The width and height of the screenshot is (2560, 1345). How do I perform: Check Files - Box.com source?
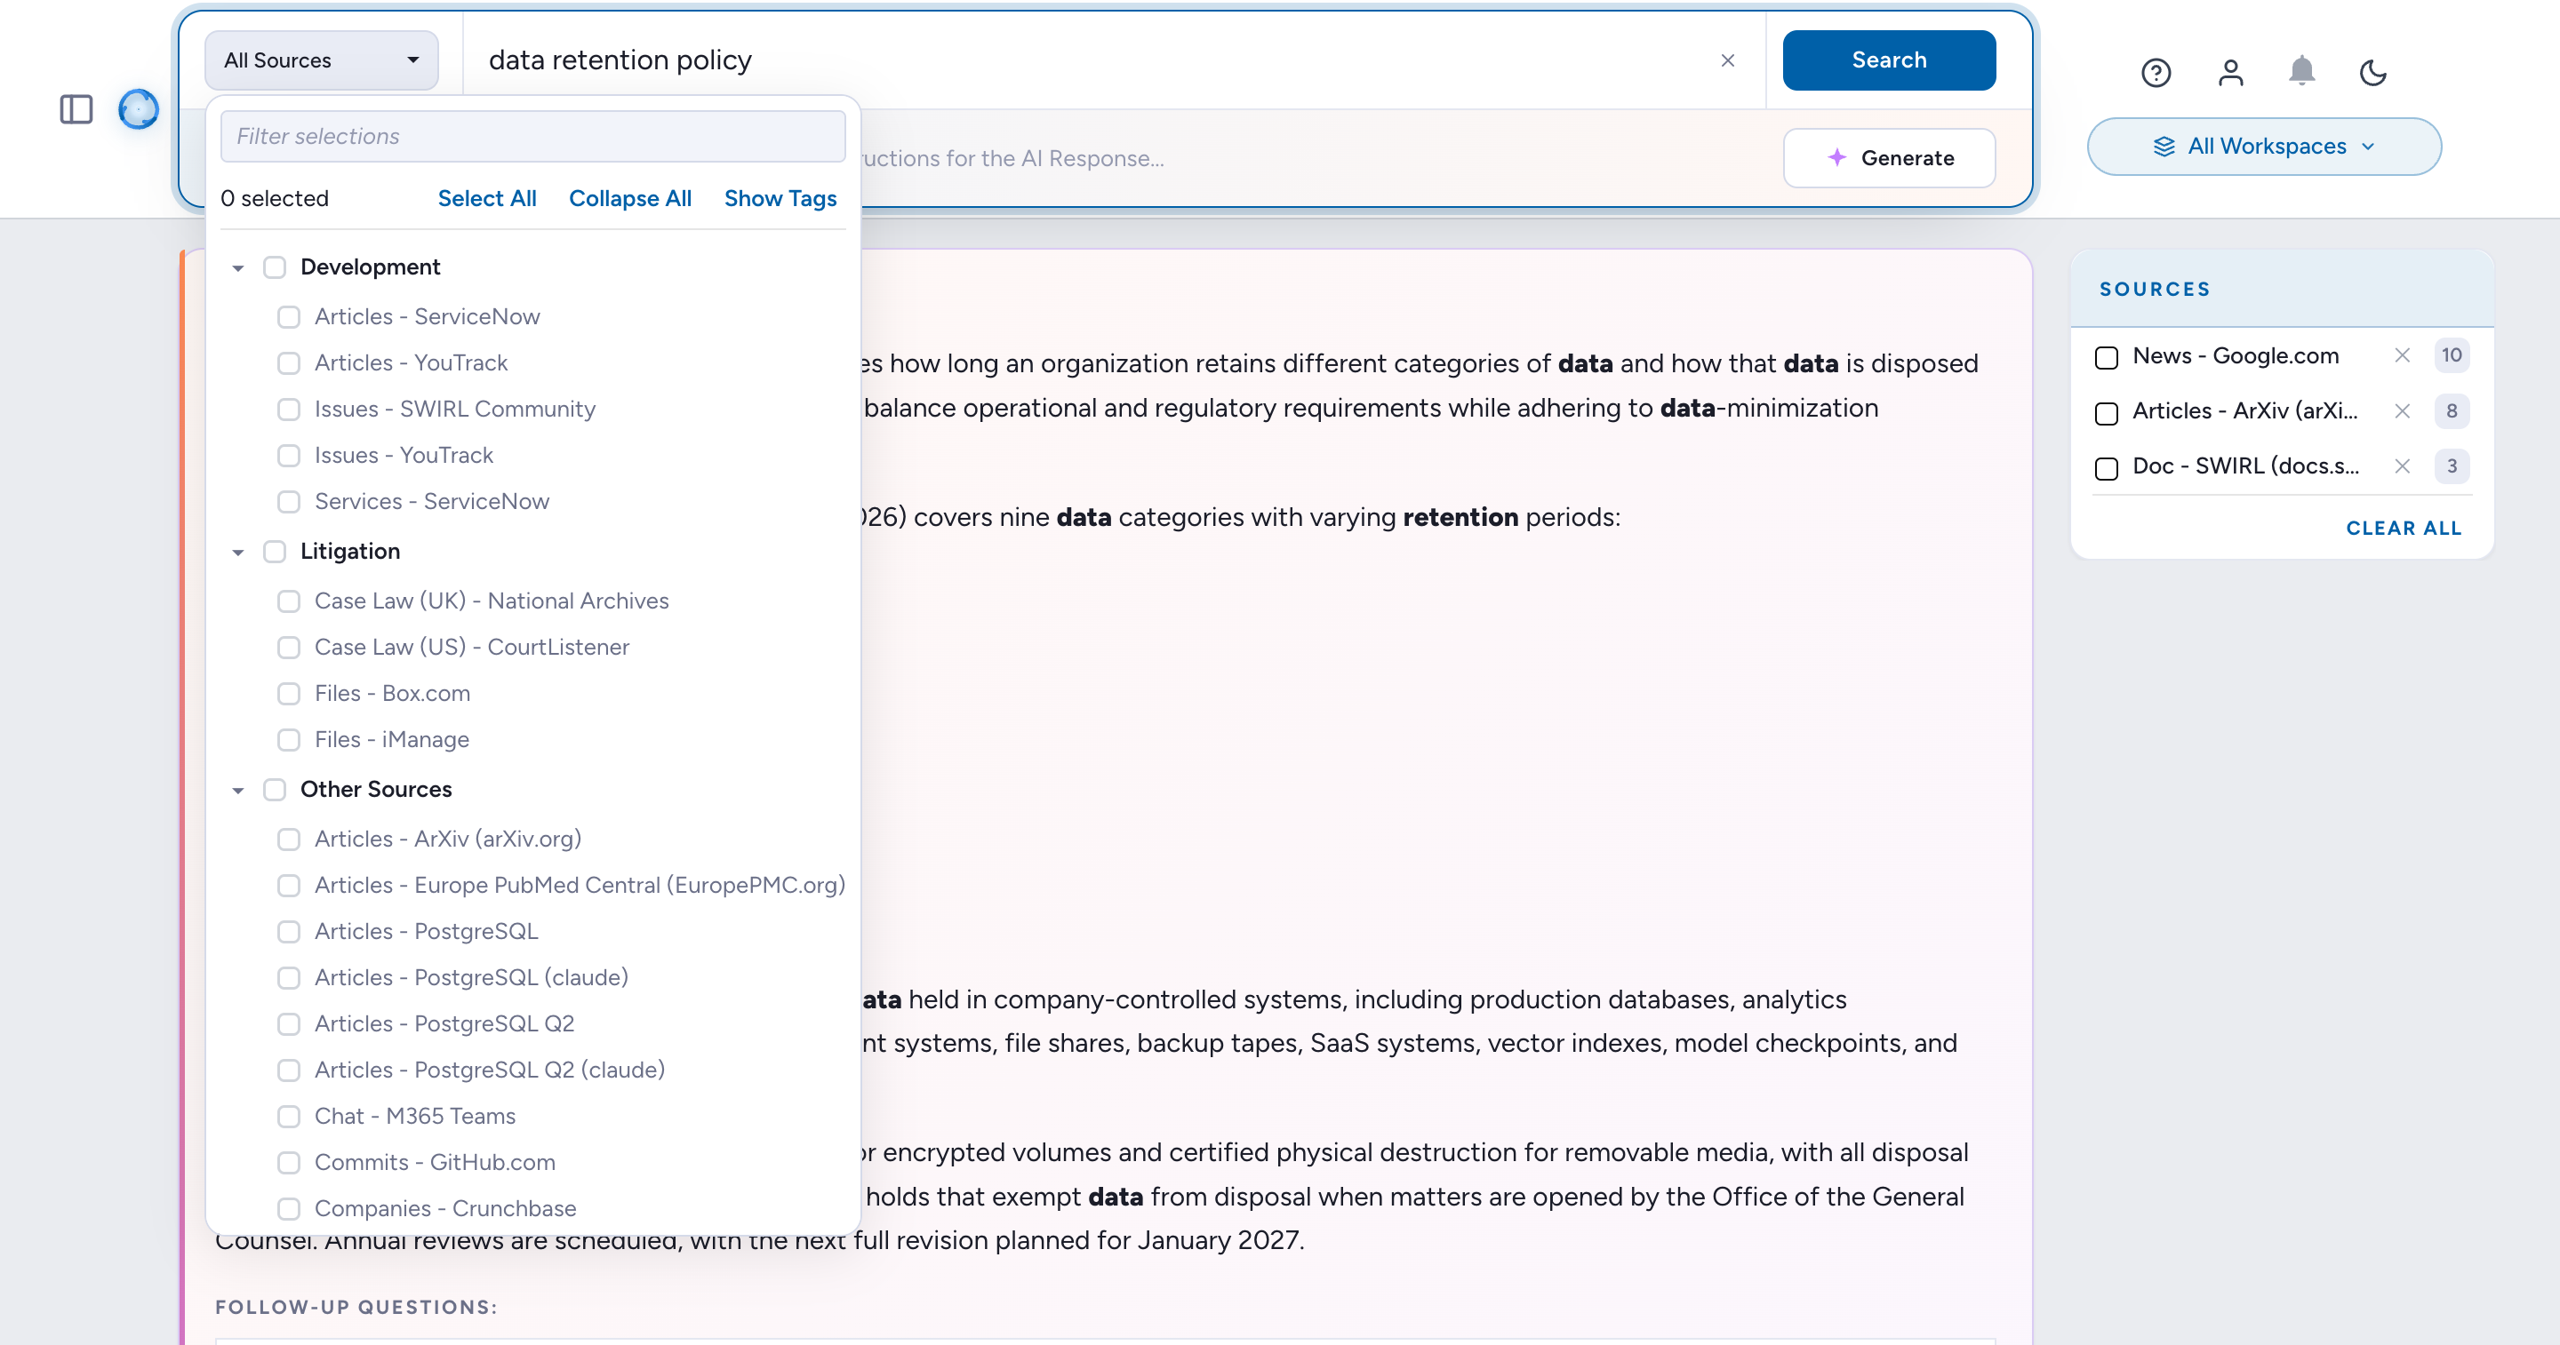pyautogui.click(x=288, y=695)
